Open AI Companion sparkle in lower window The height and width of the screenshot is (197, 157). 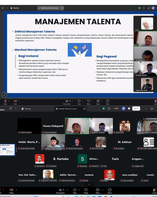pos(124,108)
